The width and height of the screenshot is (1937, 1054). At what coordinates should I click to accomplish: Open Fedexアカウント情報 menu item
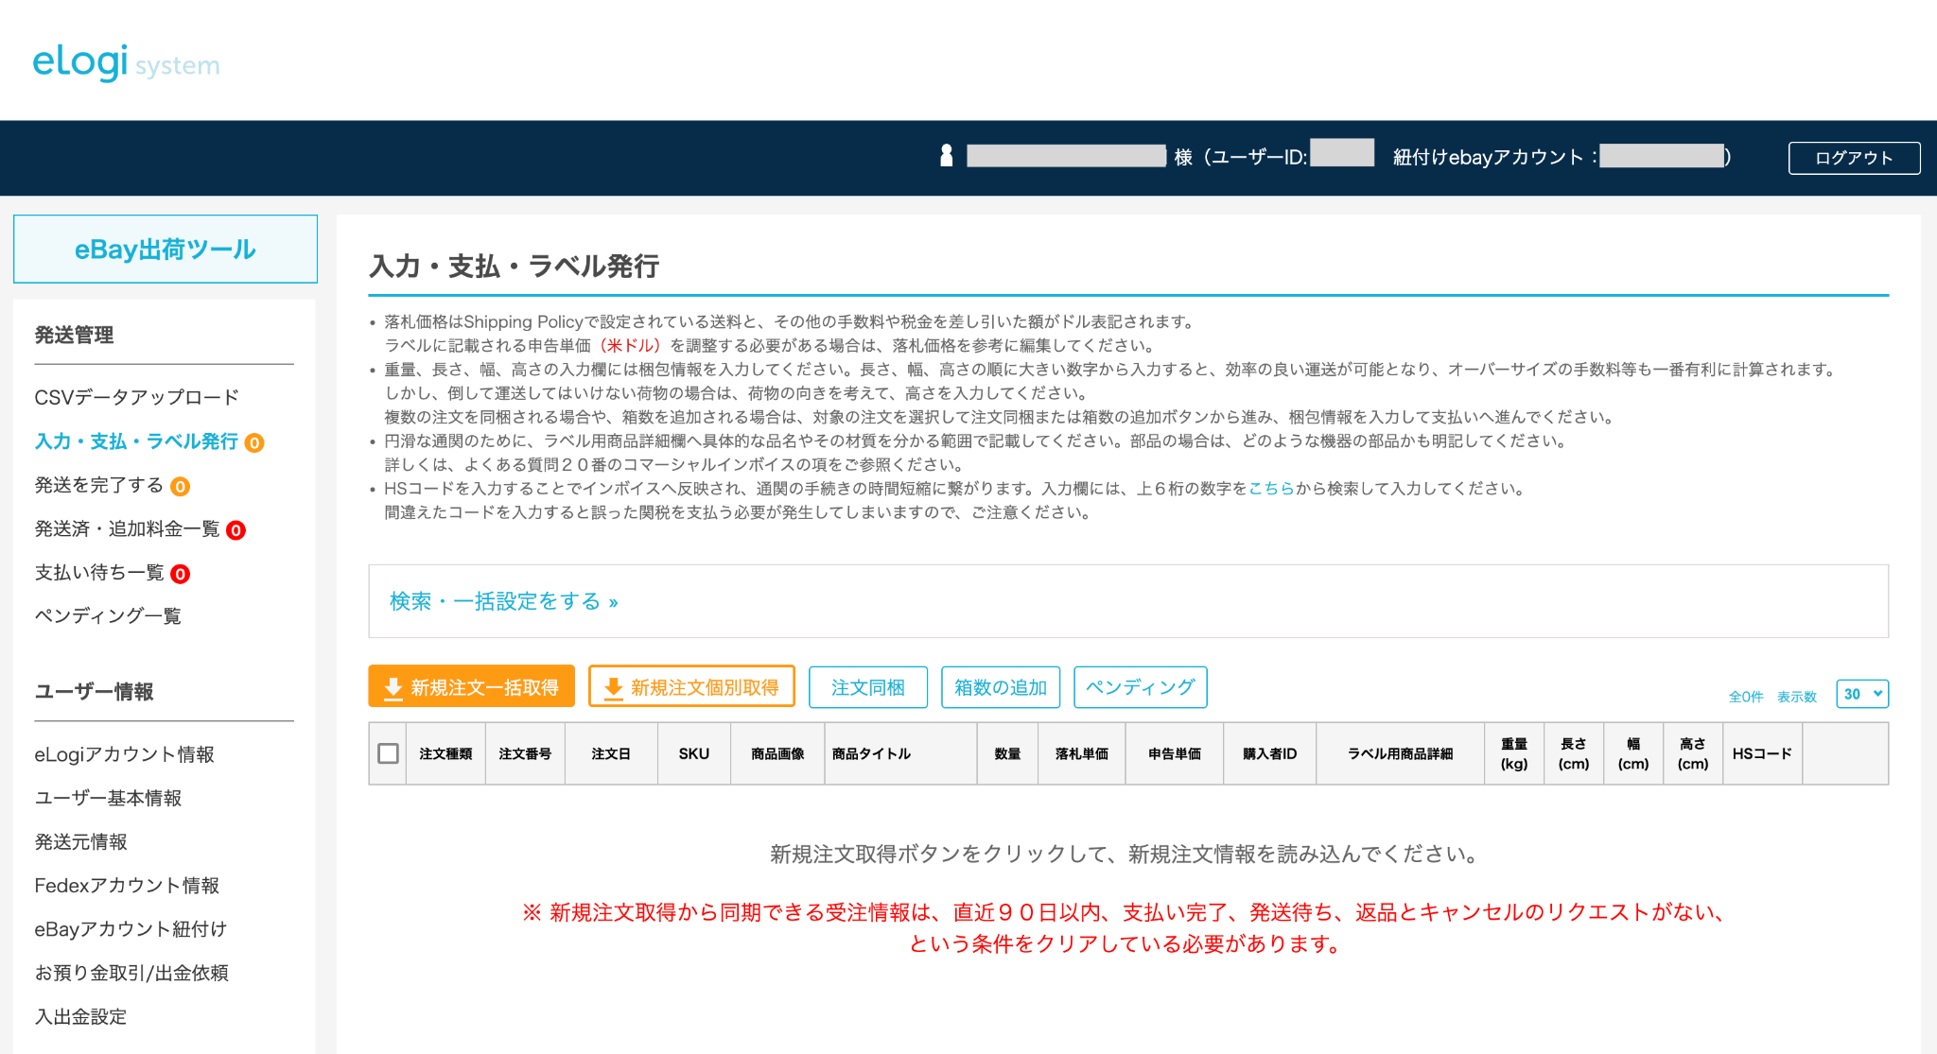(x=127, y=886)
